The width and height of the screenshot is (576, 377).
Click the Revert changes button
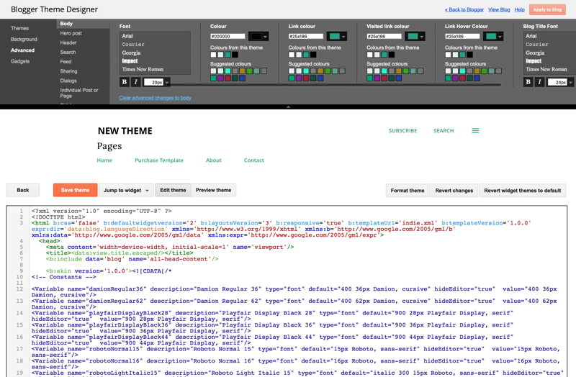pos(454,191)
